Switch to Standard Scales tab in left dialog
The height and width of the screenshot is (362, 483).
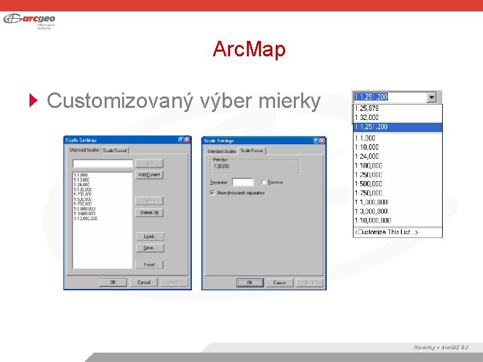(x=84, y=150)
